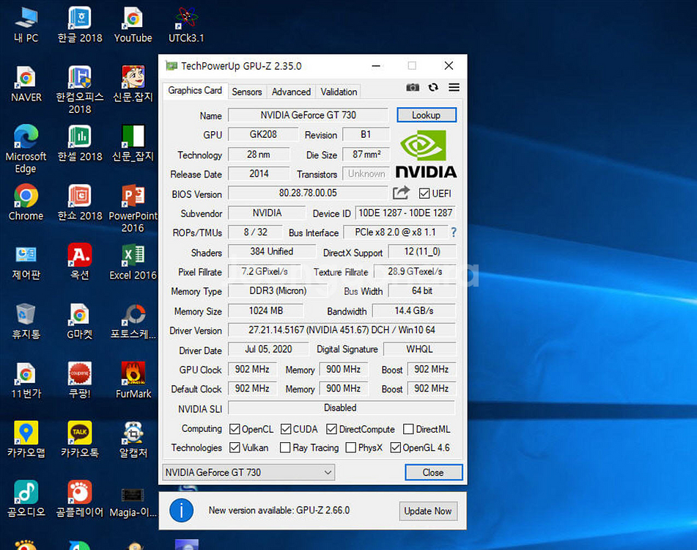The height and width of the screenshot is (550, 697).
Task: Select the 한쇼 2018 desktop icon
Action: tap(80, 202)
